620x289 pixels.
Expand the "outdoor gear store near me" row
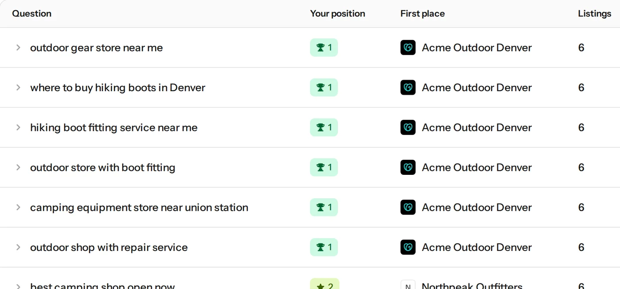18,47
